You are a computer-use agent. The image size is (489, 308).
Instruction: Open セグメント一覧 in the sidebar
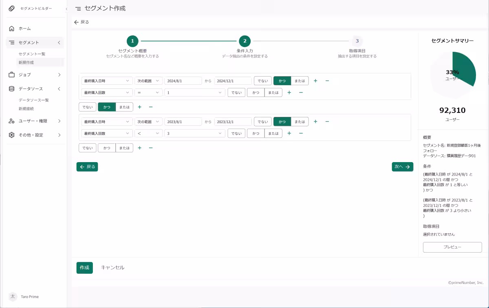[32, 54]
